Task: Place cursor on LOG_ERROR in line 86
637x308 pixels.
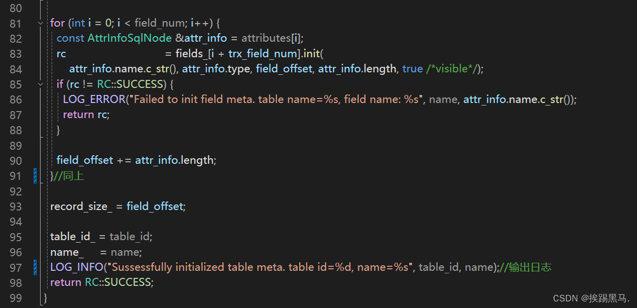Action: point(93,99)
